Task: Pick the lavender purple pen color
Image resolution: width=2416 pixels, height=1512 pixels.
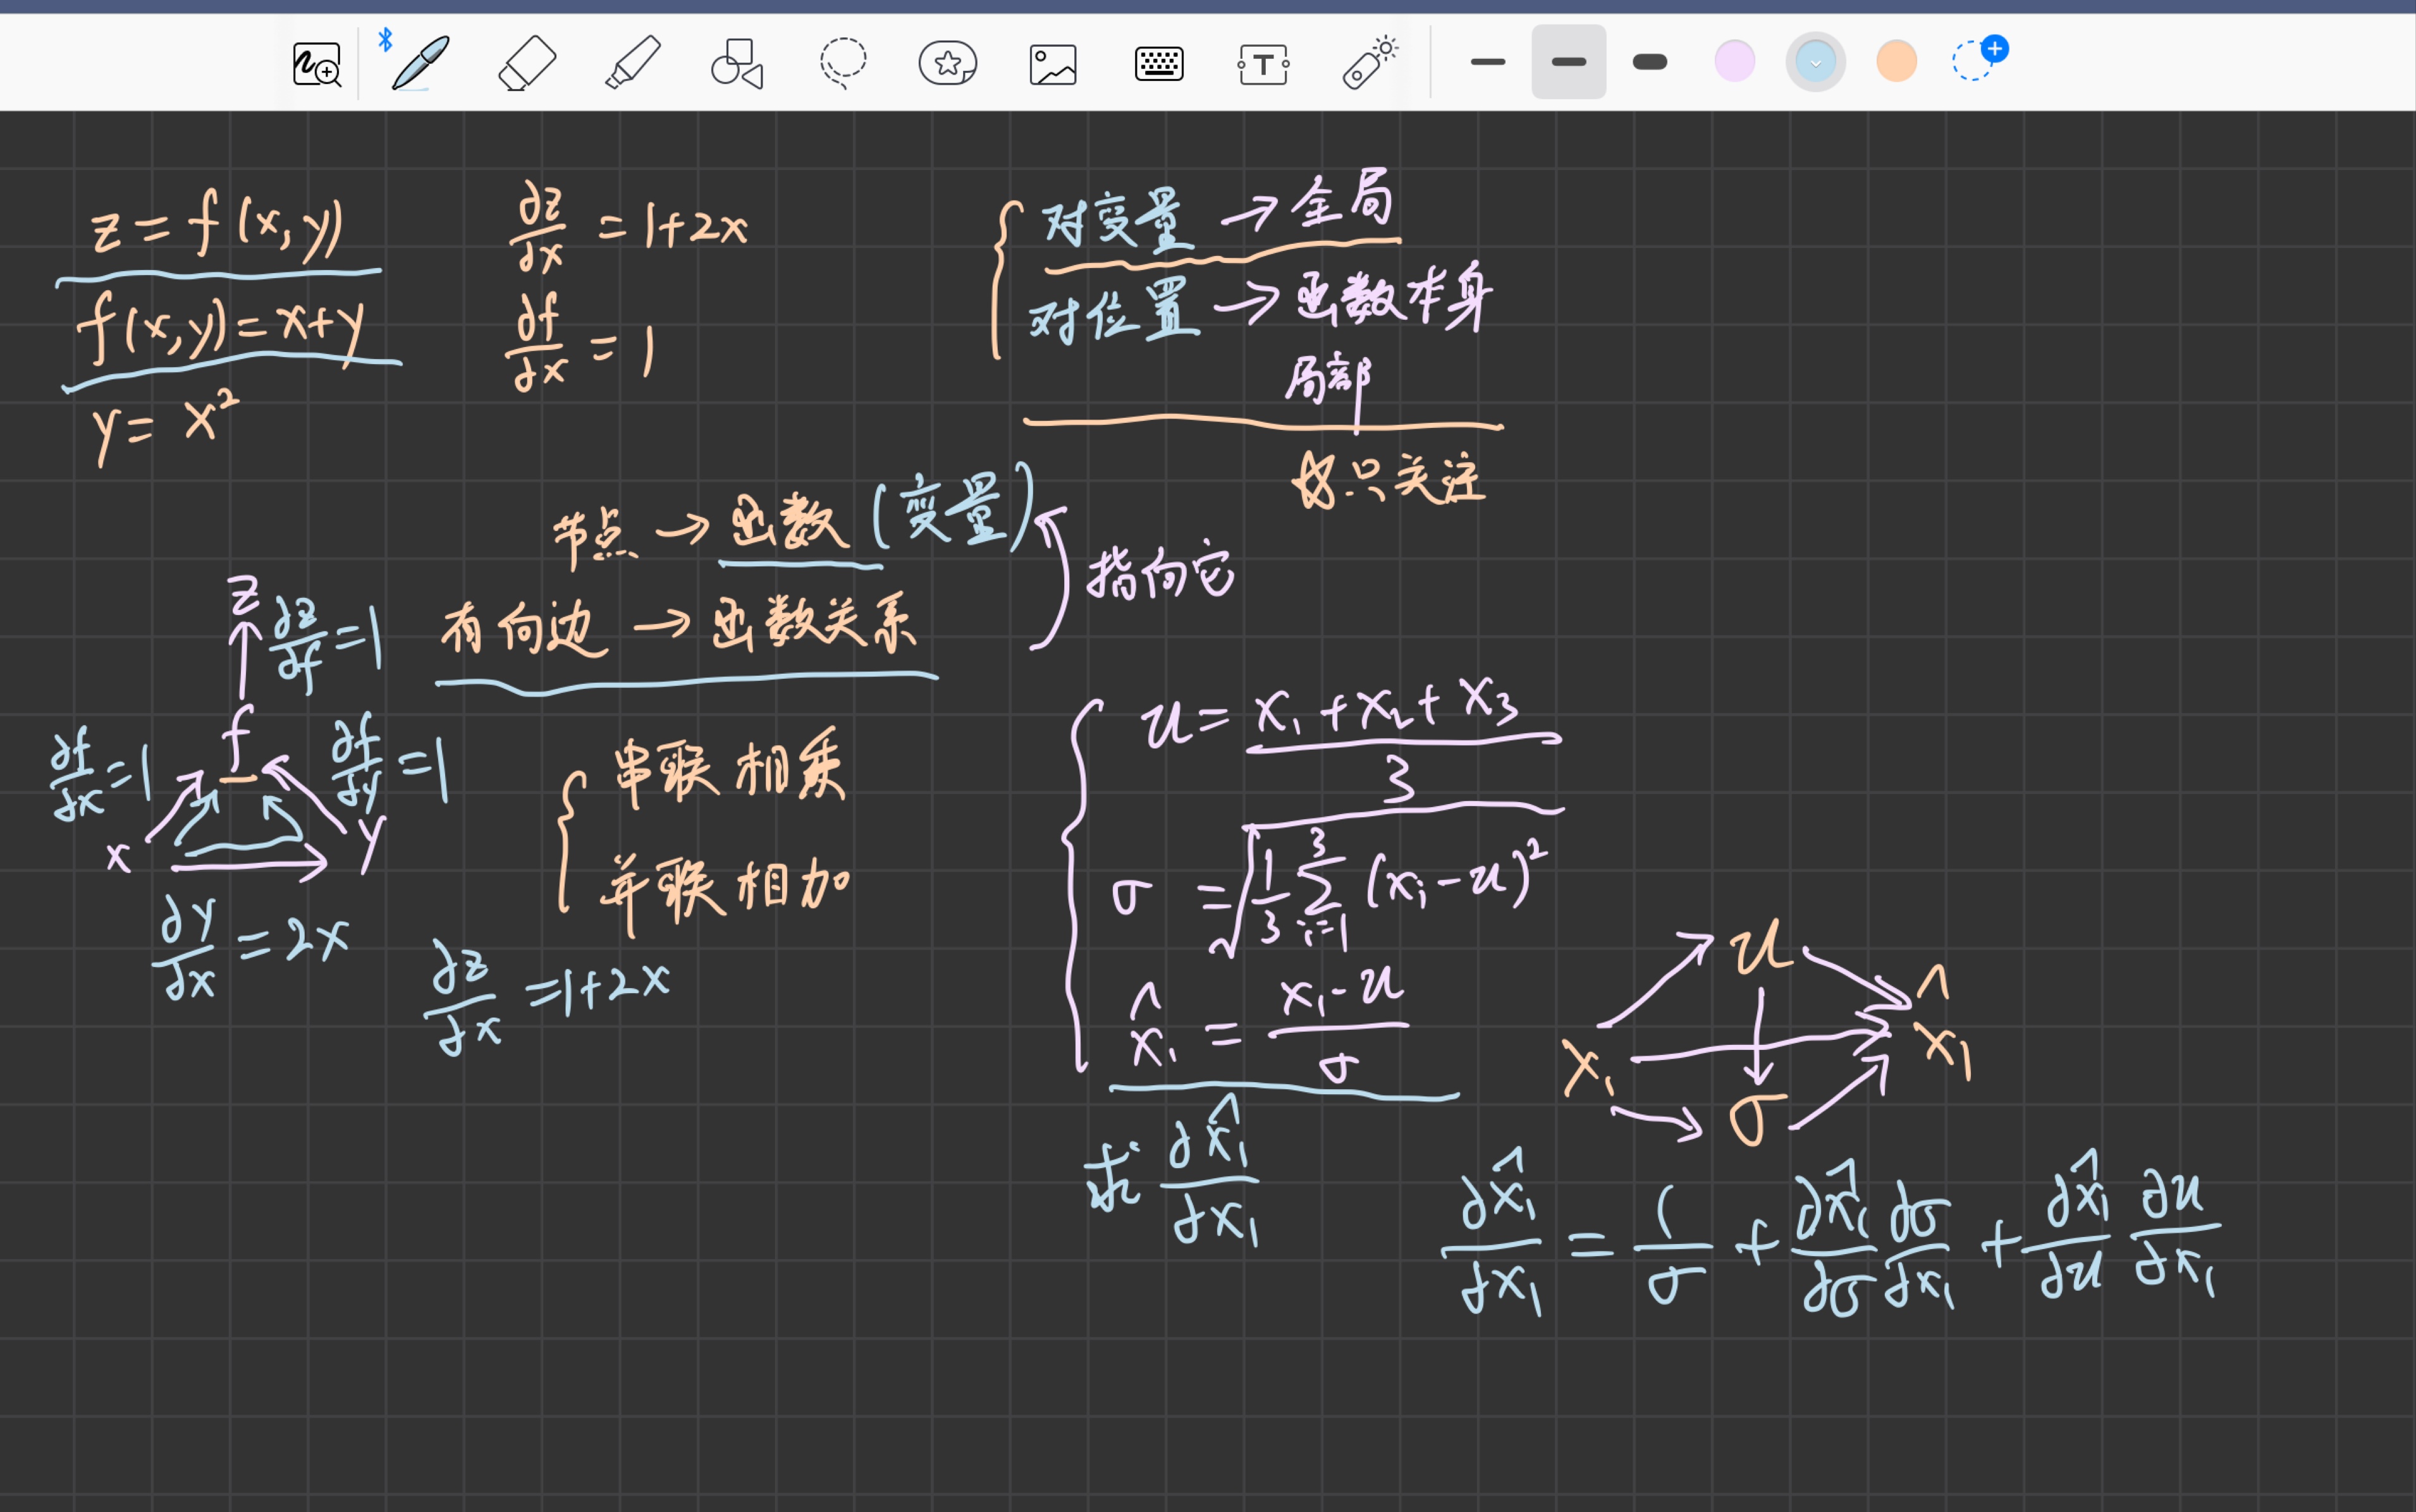Action: [1735, 61]
